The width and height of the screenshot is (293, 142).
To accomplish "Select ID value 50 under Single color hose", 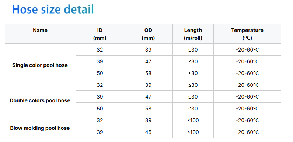I will click(100, 73).
